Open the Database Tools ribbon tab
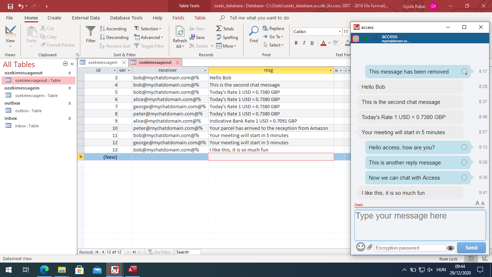The image size is (492, 277). [x=126, y=18]
